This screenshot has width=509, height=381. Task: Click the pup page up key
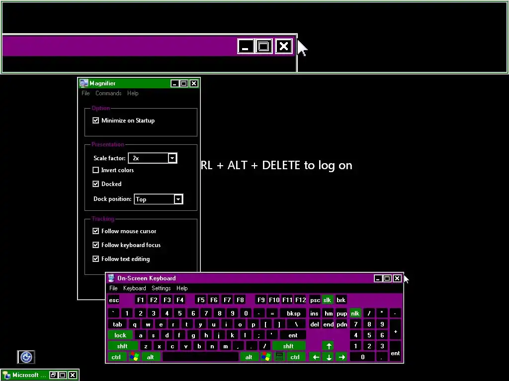(341, 314)
